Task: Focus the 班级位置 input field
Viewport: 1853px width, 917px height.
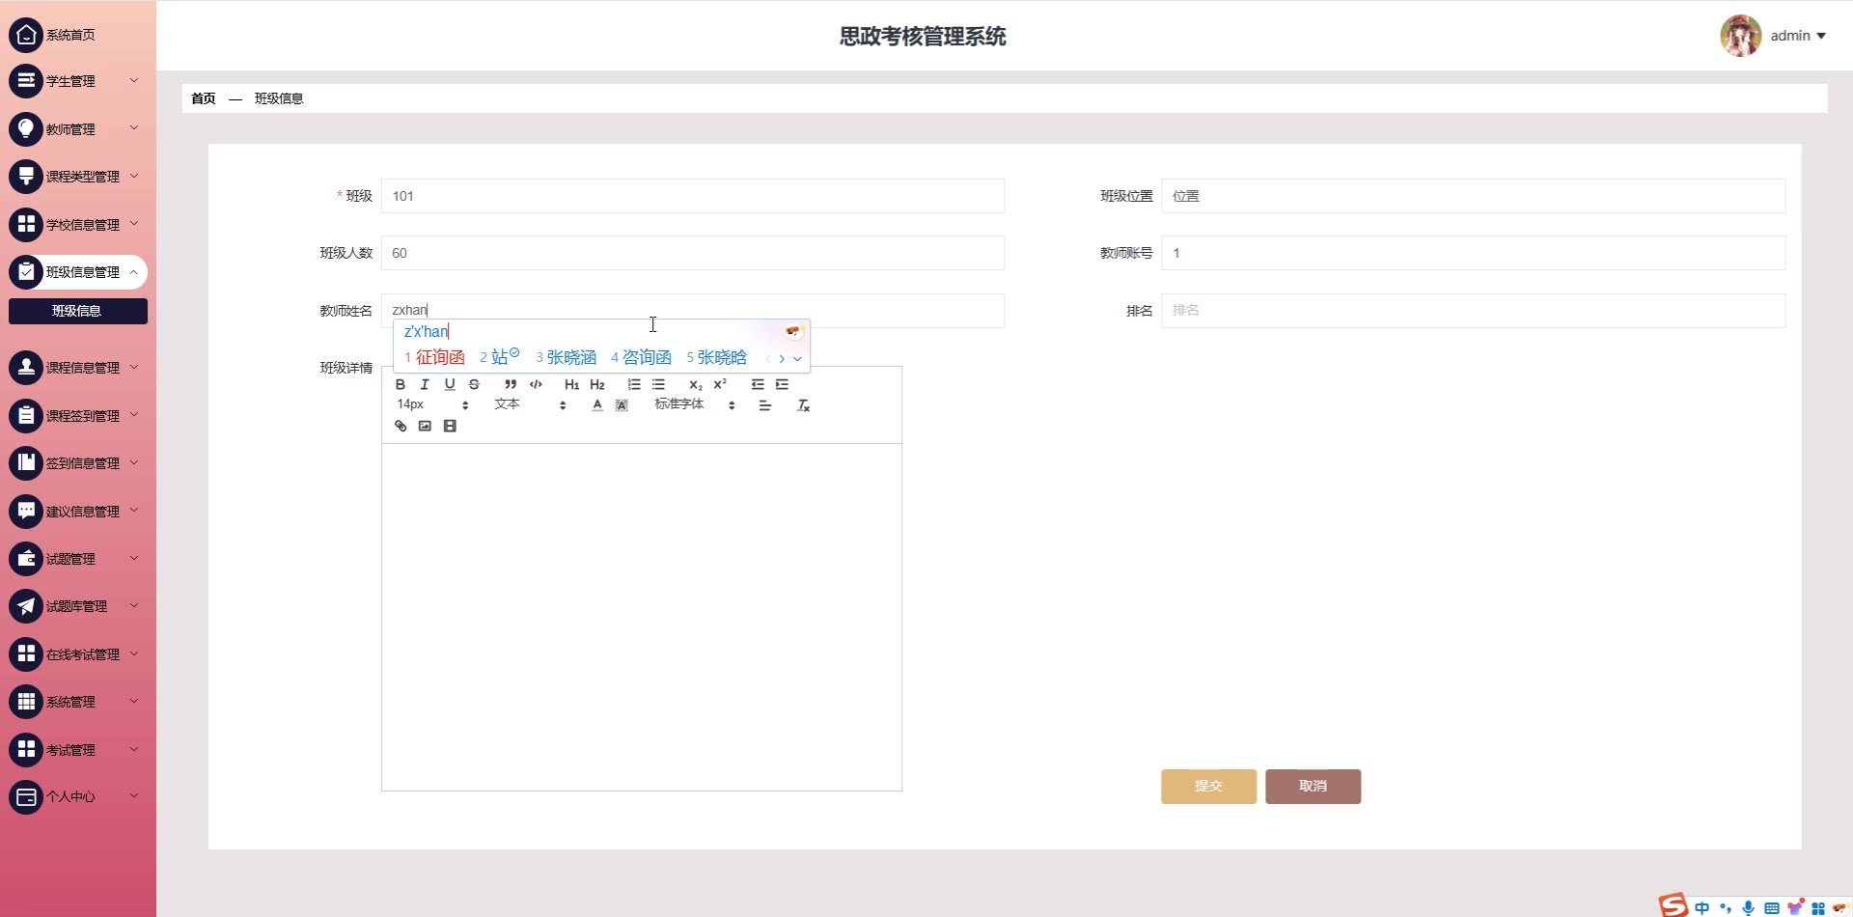Action: click(x=1473, y=196)
